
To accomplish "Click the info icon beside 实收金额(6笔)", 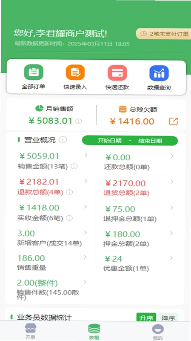I will coord(69,218).
